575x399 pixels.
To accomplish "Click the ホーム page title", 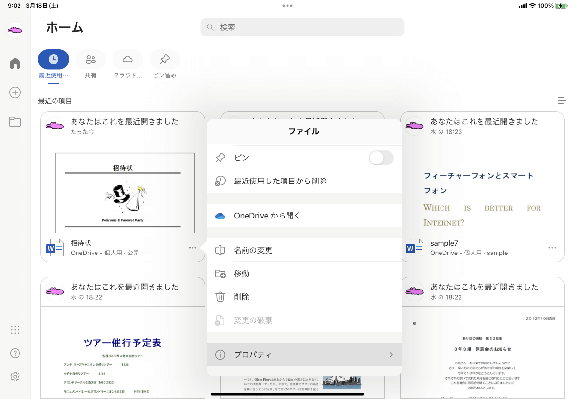I will 64,27.
